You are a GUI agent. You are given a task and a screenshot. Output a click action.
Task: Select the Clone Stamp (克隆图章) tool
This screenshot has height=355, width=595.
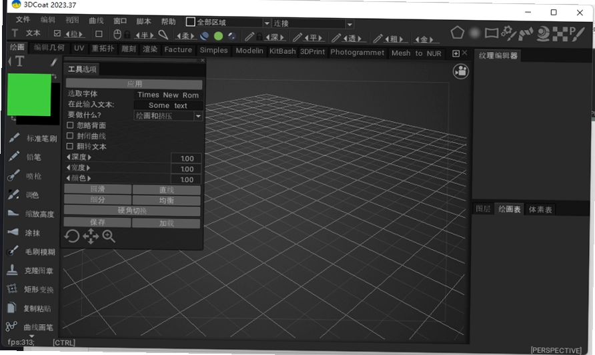point(31,270)
